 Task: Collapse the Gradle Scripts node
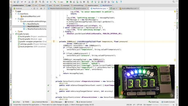(13, 34)
